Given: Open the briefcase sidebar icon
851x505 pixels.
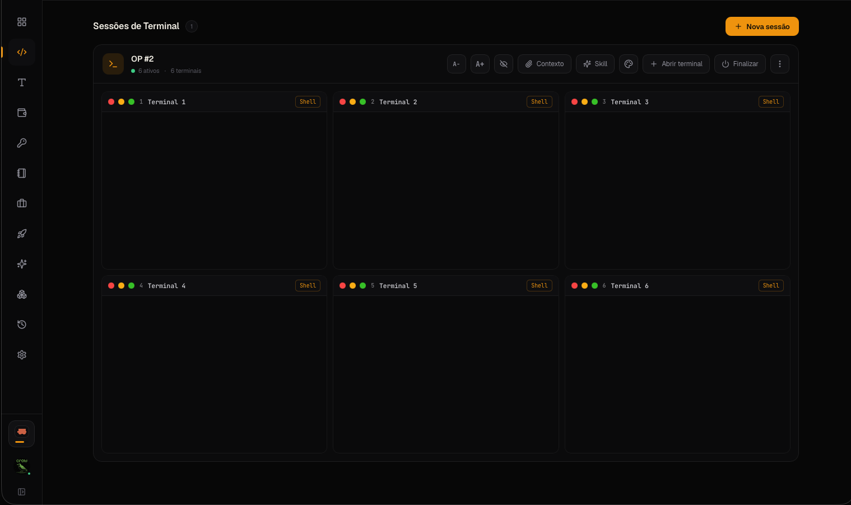Looking at the screenshot, I should coord(22,203).
